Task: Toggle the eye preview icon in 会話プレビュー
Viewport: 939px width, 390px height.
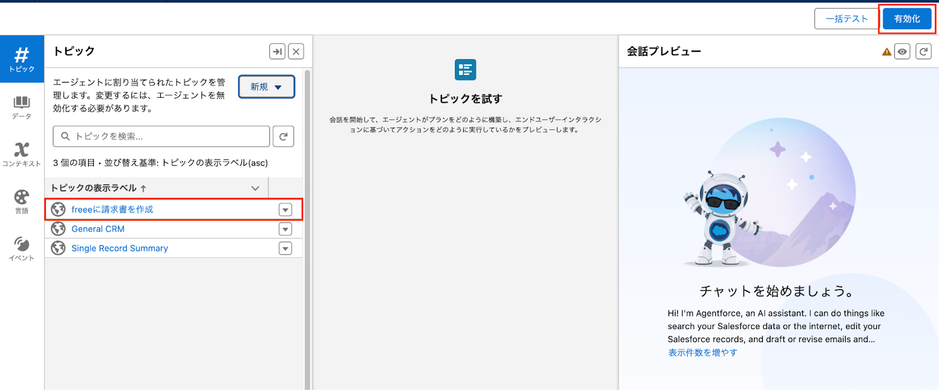Action: [x=902, y=52]
